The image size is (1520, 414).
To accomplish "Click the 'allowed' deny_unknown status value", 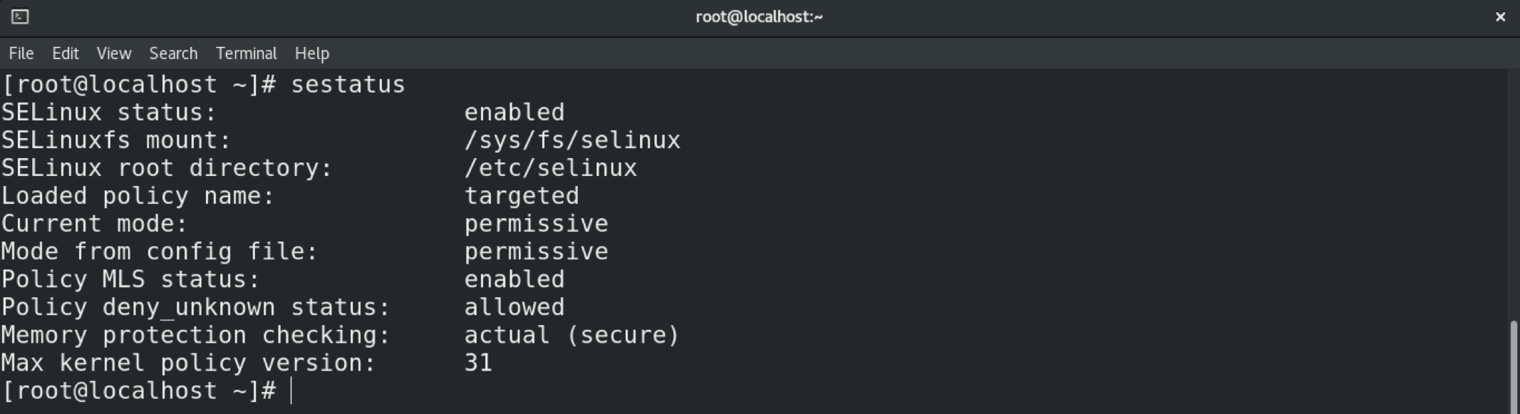I will tap(514, 307).
